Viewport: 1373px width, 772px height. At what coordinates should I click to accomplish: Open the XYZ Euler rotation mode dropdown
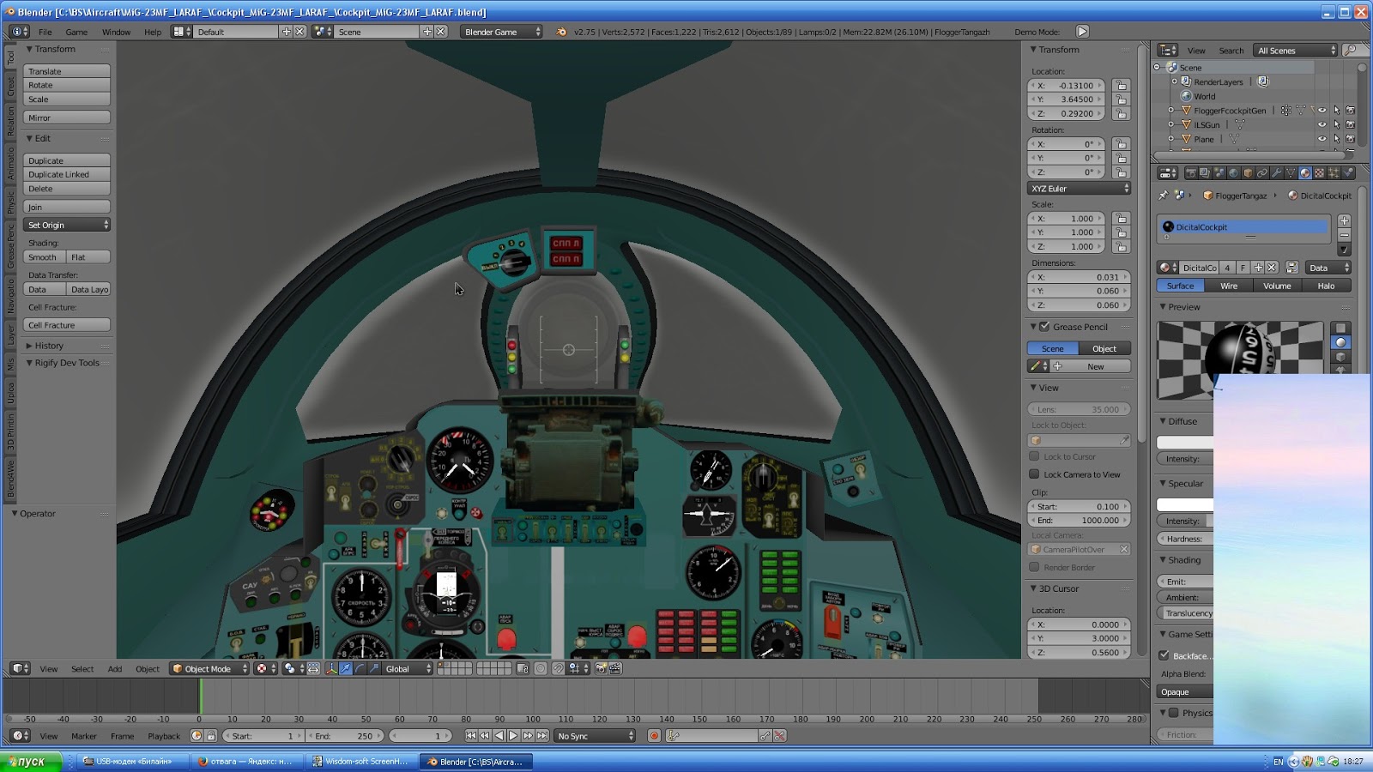[x=1080, y=189]
